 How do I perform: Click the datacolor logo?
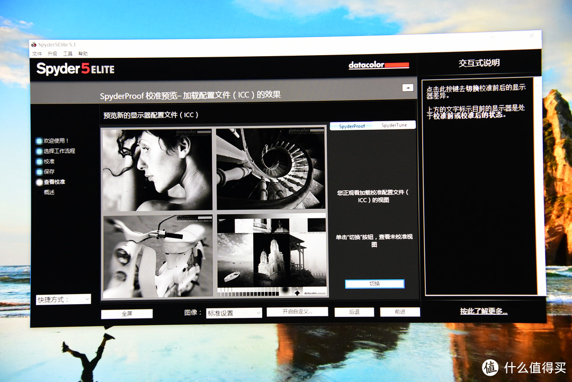(x=379, y=65)
